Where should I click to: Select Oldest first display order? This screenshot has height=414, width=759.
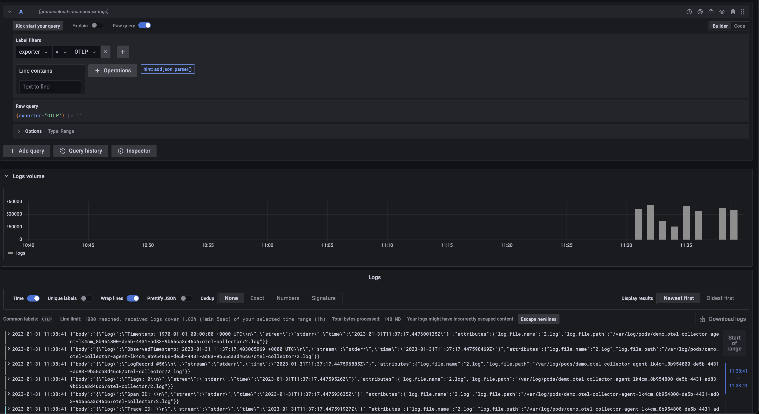pos(720,298)
